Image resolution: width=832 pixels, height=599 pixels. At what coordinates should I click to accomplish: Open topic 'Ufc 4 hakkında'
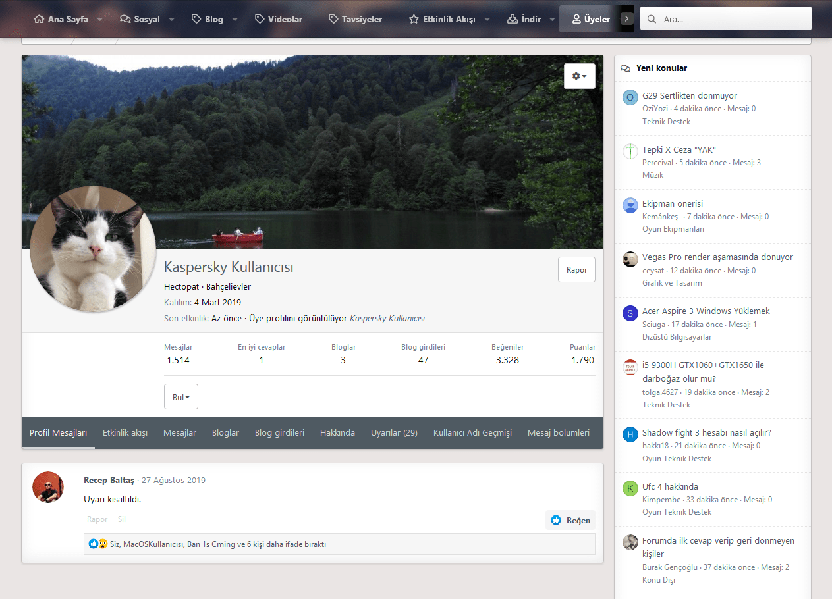[670, 486]
